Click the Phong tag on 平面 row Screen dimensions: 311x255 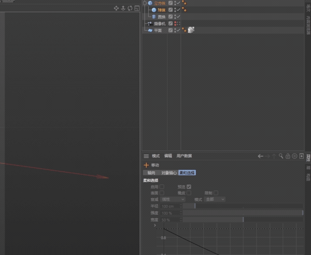[x=184, y=30]
